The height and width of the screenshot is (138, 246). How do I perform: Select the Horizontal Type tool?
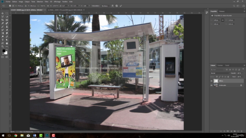coord(3,40)
